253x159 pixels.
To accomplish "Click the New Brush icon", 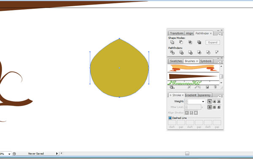I will (207, 87).
